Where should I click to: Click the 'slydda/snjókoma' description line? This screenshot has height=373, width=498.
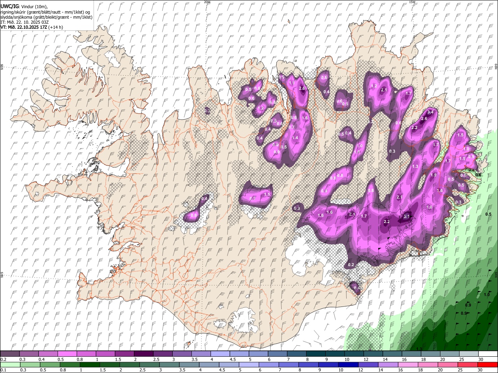point(46,17)
